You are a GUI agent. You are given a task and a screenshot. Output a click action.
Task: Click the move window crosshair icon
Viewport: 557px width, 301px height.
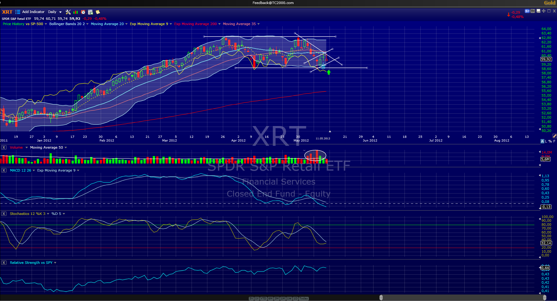[x=544, y=11]
